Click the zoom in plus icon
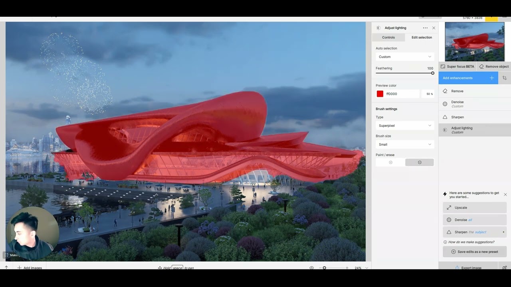The width and height of the screenshot is (511, 287). click(347, 268)
